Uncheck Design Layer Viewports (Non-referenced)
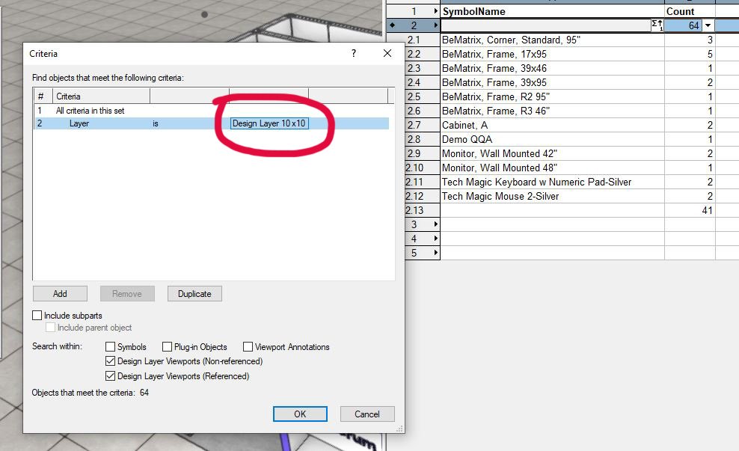739x451 pixels. pyautogui.click(x=108, y=361)
